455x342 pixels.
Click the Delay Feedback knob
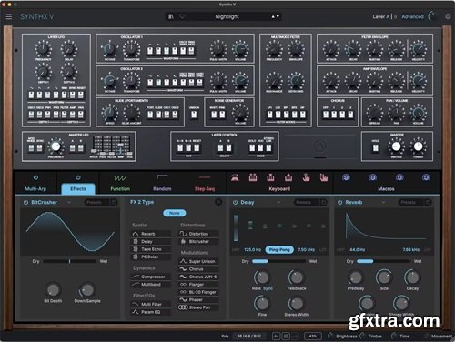pyautogui.click(x=297, y=277)
